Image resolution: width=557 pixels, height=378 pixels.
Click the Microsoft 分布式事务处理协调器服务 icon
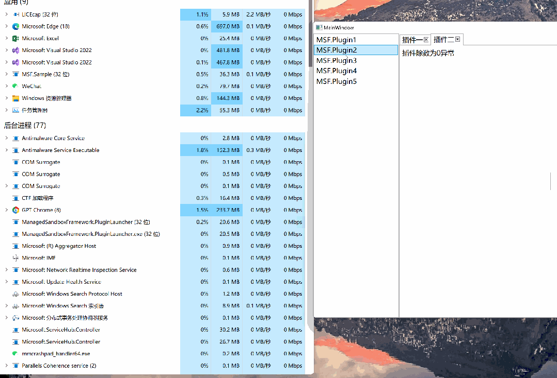tap(15, 318)
